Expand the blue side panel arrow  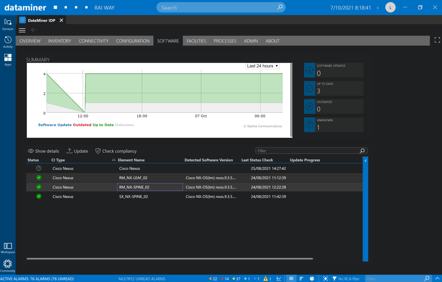pyautogui.click(x=365, y=161)
